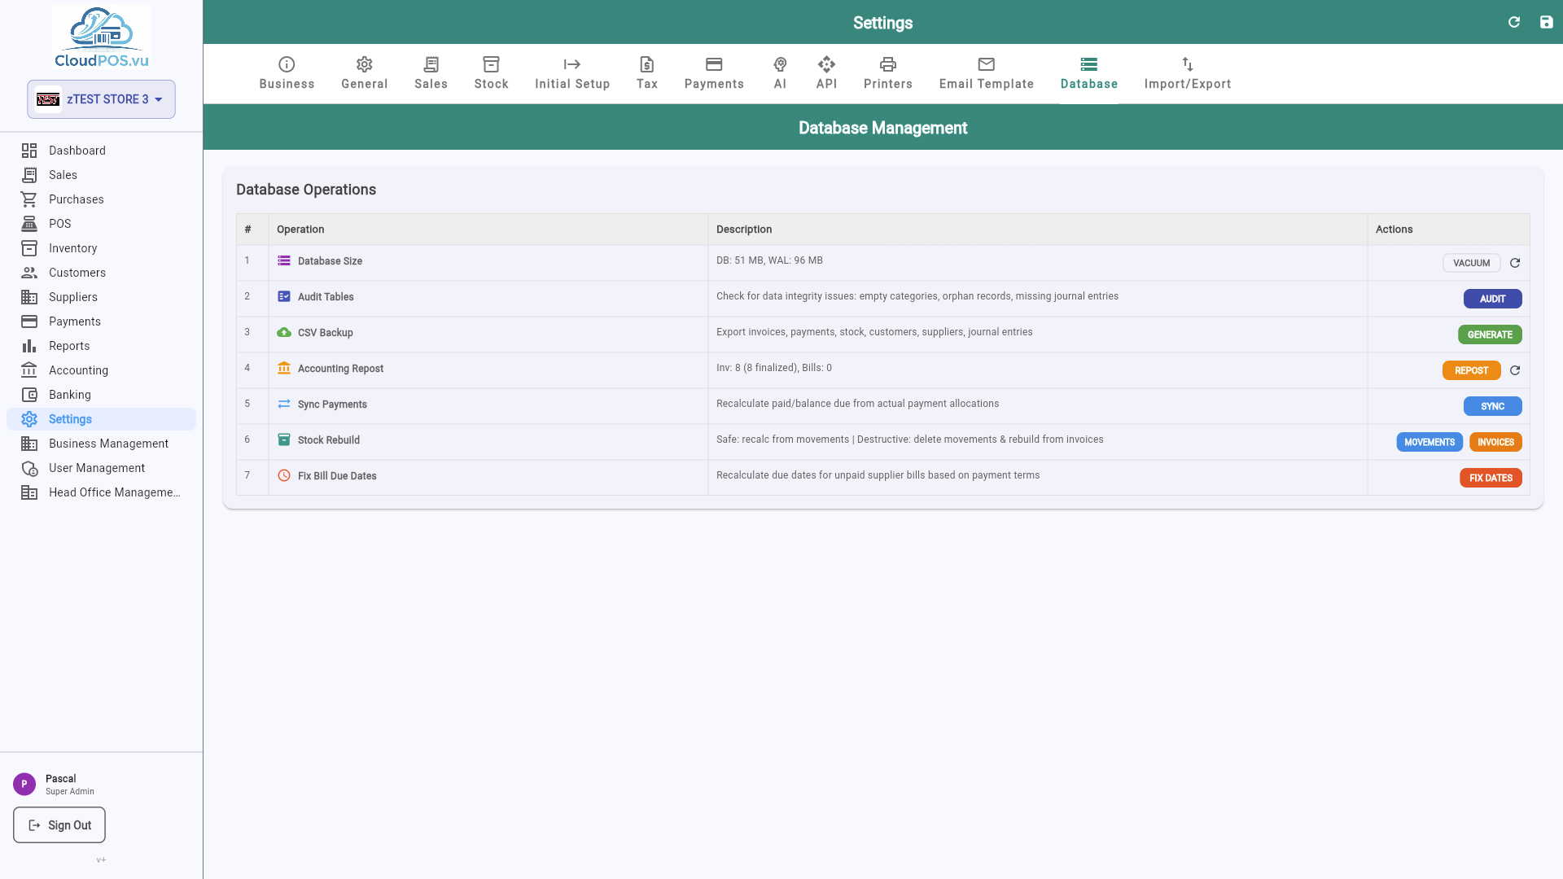The image size is (1563, 879).
Task: Switch to the Stock settings tab
Action: pyautogui.click(x=491, y=73)
